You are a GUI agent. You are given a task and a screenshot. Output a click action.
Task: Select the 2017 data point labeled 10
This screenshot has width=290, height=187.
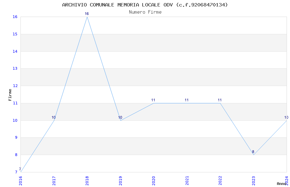[x=54, y=120]
